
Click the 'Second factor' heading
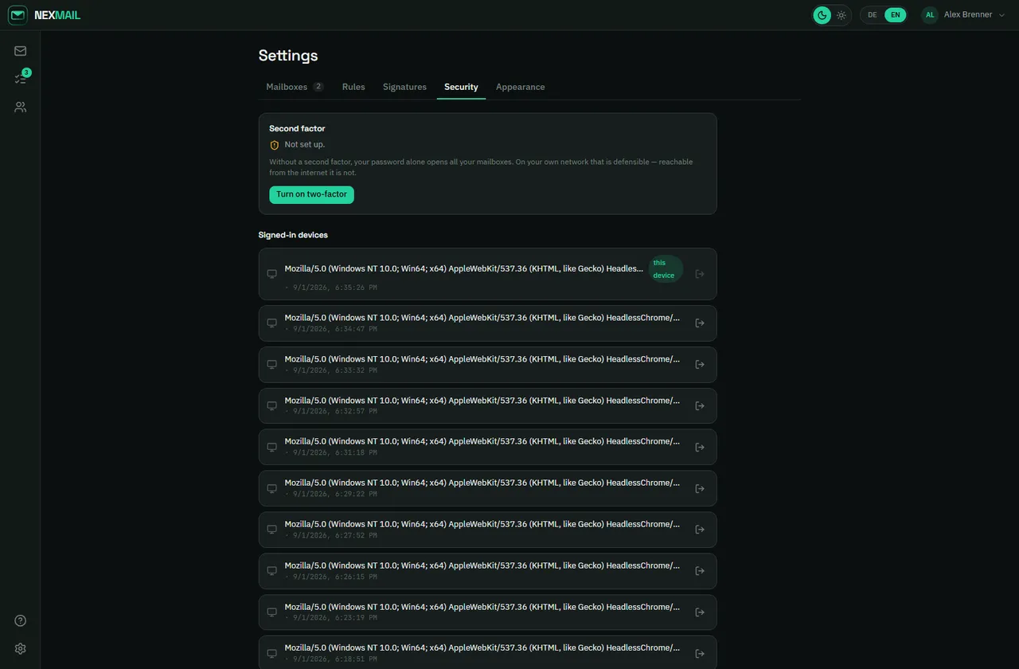pos(297,128)
